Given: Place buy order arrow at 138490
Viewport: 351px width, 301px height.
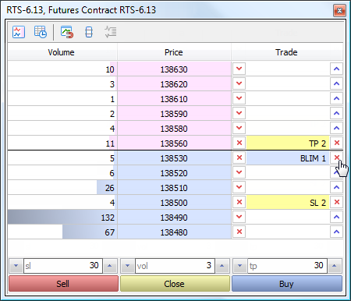Looking at the screenshot, I should click(x=337, y=217).
